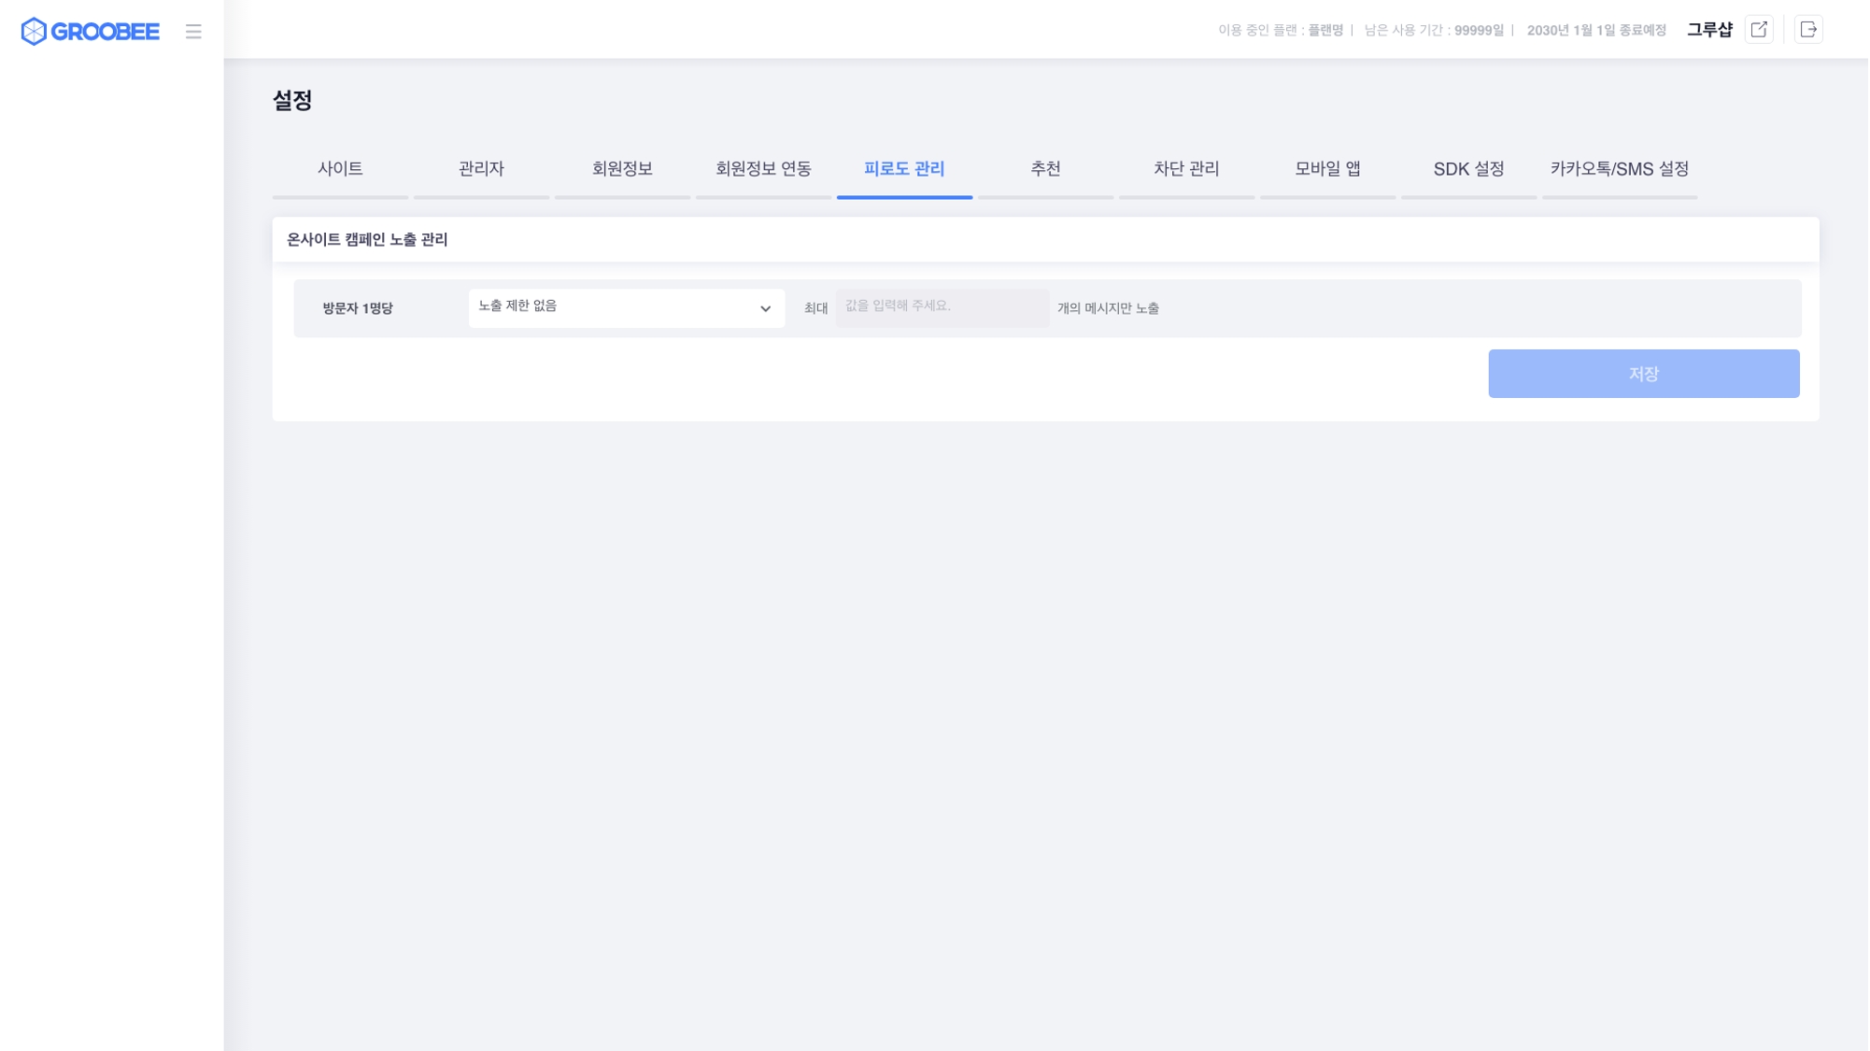The height and width of the screenshot is (1051, 1870).
Task: Open the 카카오톡/SMS 설정 tab
Action: (x=1620, y=169)
